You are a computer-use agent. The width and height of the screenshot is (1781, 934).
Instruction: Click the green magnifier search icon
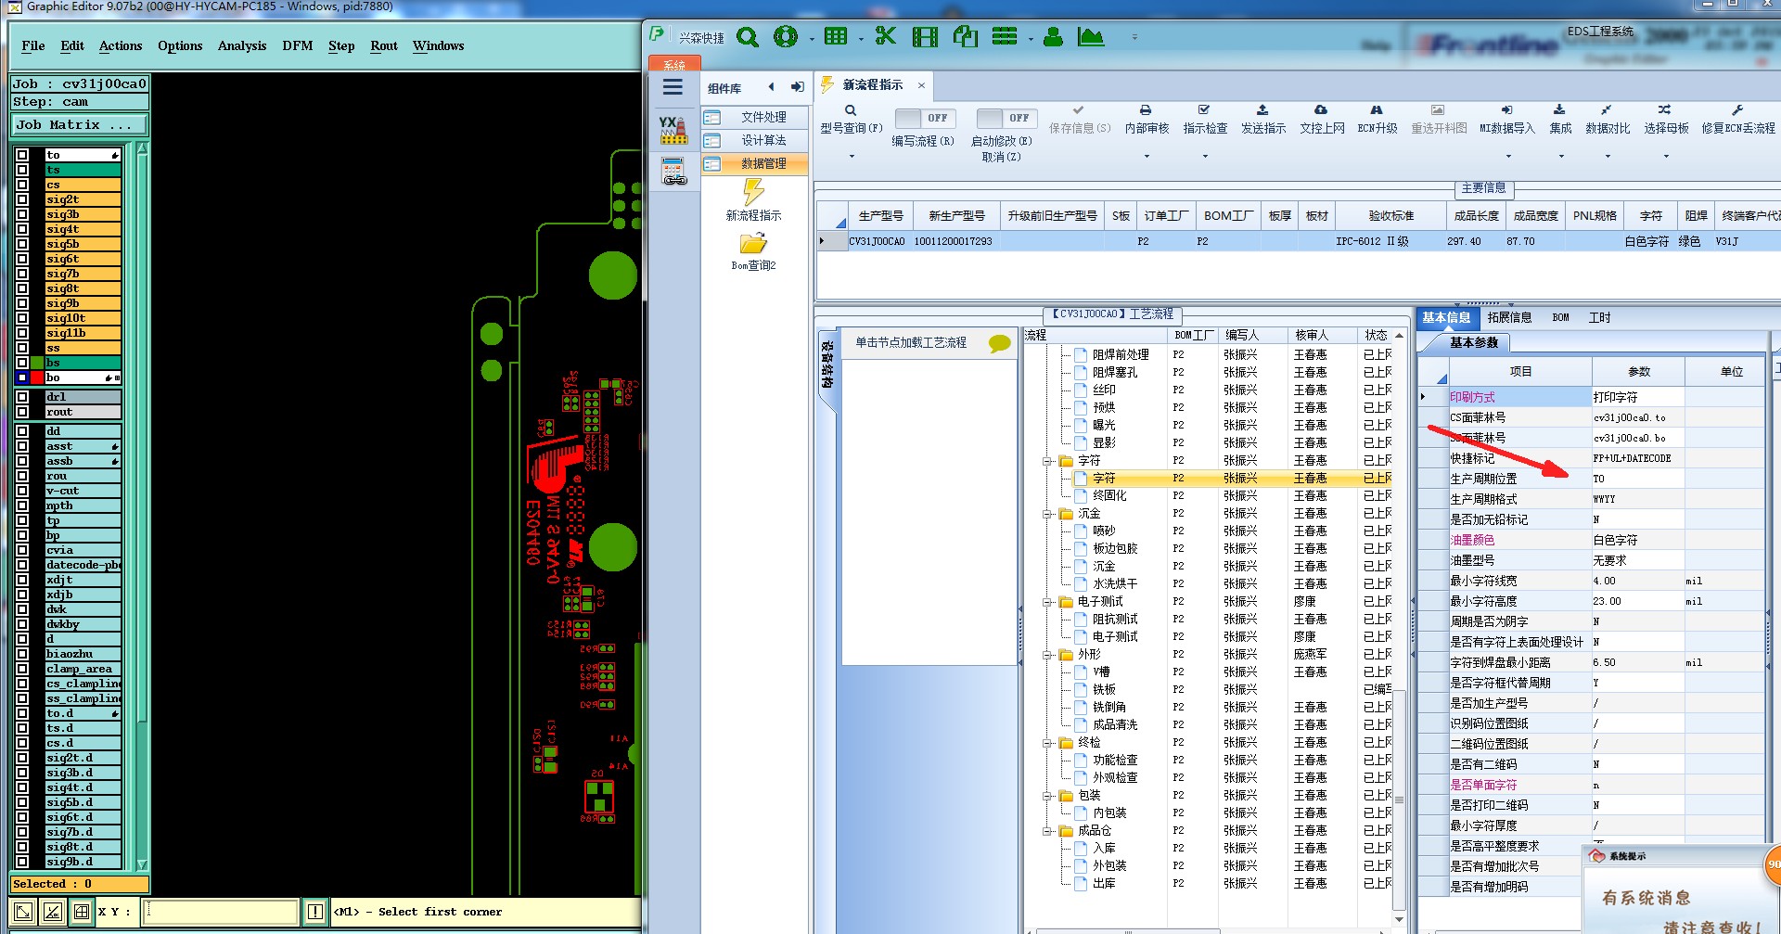pos(748,37)
